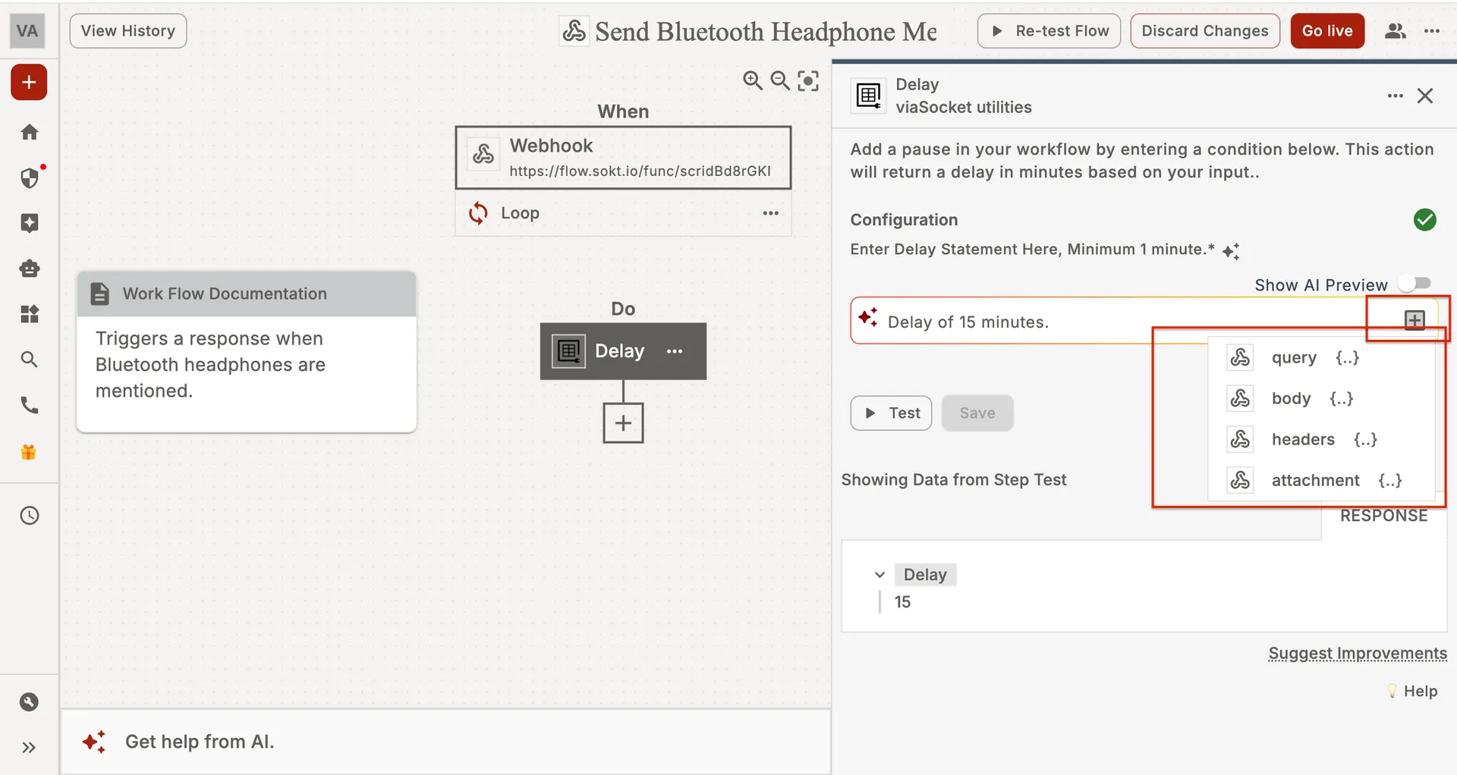The height and width of the screenshot is (775, 1457).
Task: Select the Loop step
Action: pyautogui.click(x=623, y=213)
